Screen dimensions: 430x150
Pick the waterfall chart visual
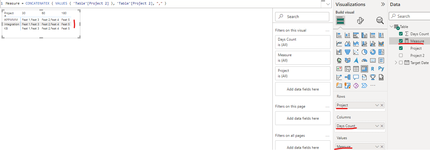point(339,52)
